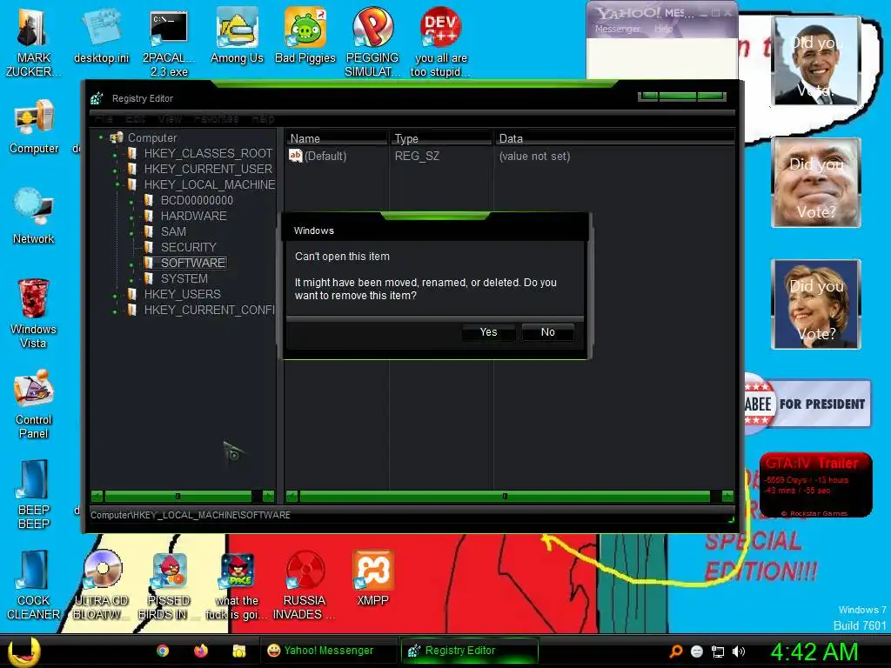Open the View menu in Registry Editor
Viewport: 891px width, 668px height.
click(170, 118)
